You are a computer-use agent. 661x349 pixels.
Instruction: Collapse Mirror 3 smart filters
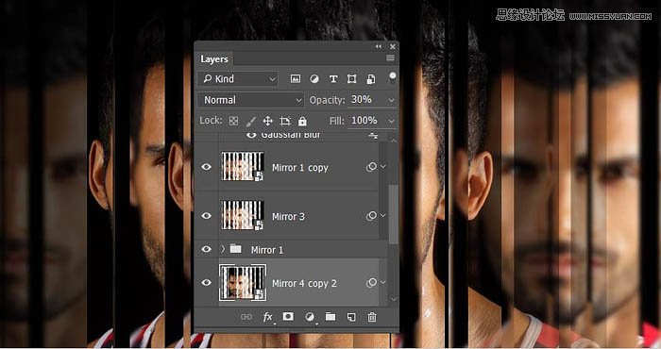382,216
